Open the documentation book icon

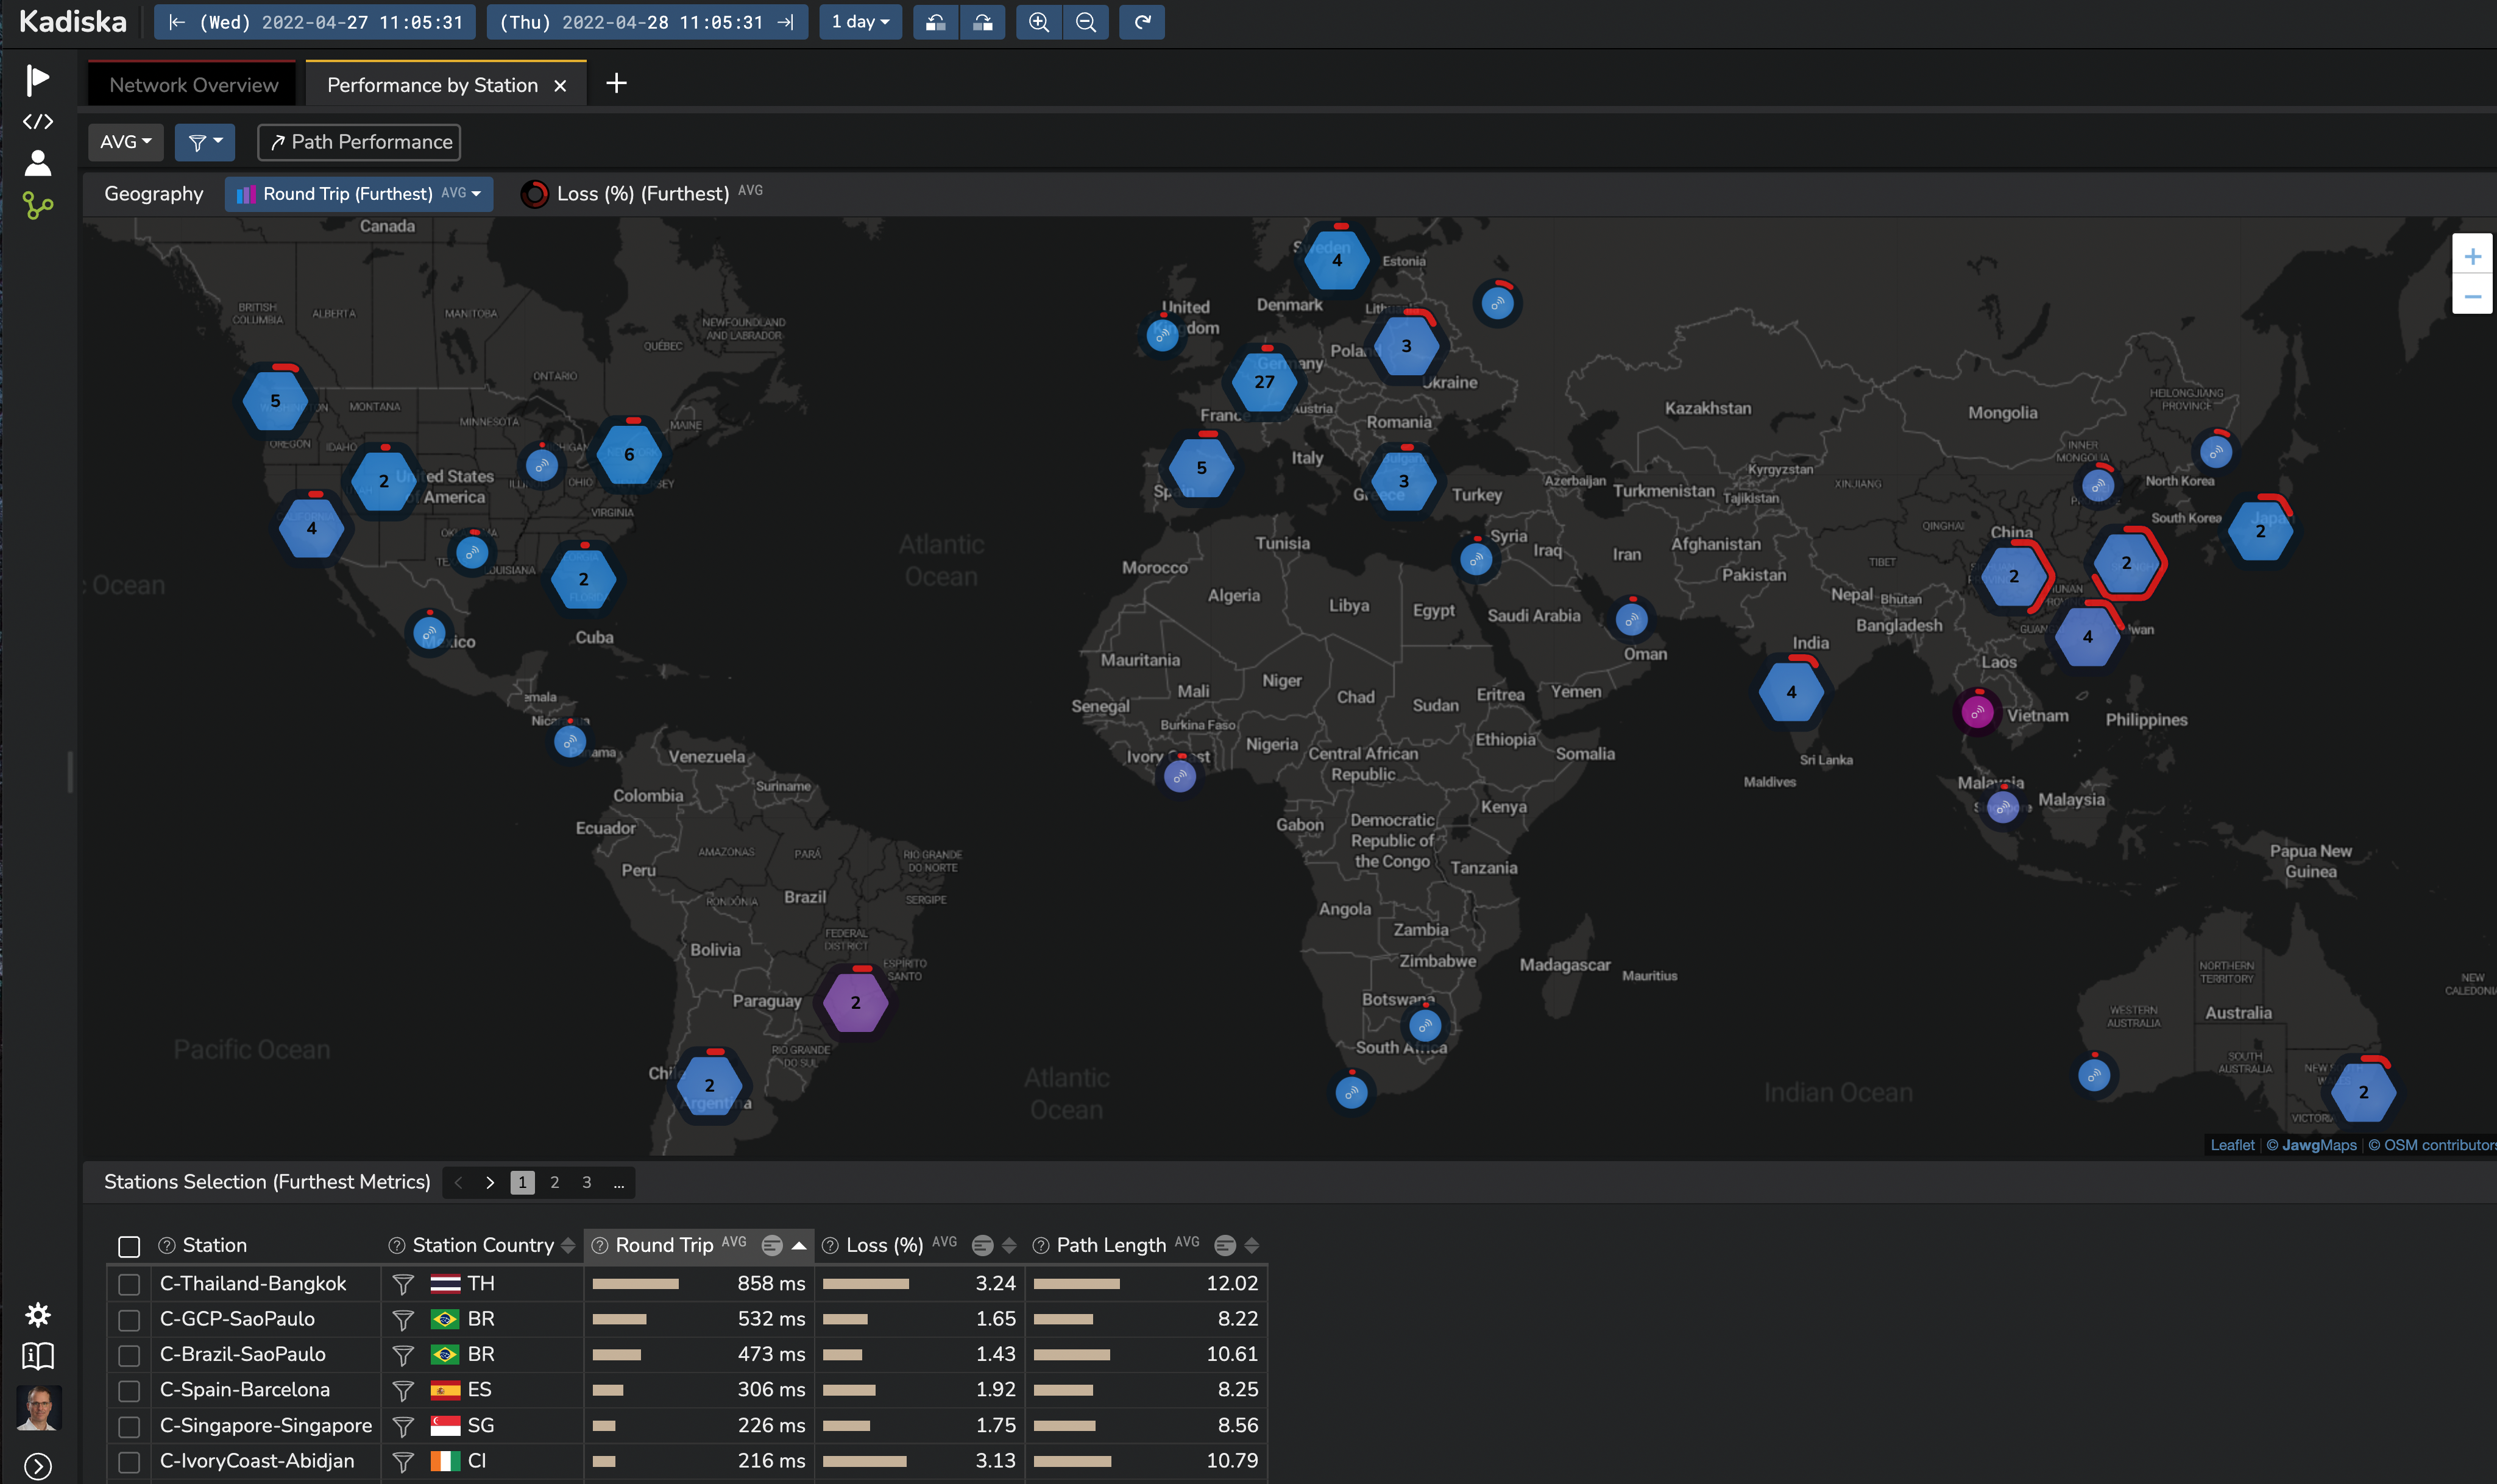pyautogui.click(x=38, y=1356)
